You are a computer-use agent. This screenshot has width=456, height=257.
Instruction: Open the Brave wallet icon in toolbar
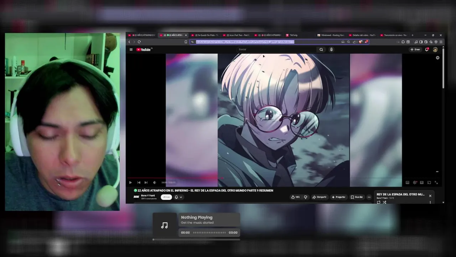click(426, 42)
